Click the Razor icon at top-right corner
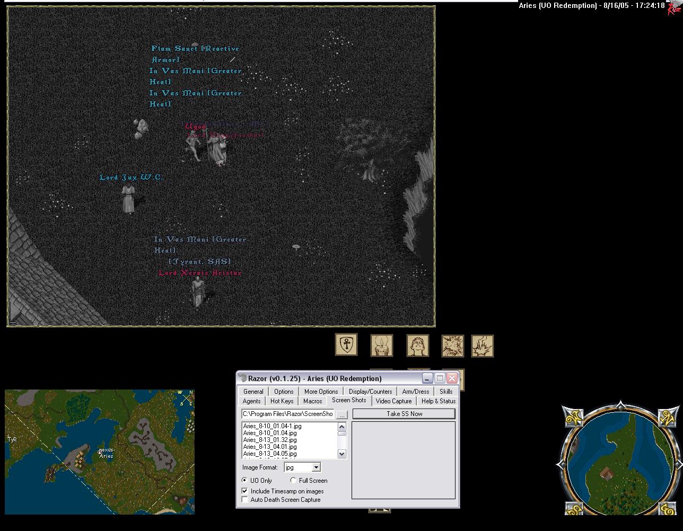683x531 pixels. tap(673, 9)
